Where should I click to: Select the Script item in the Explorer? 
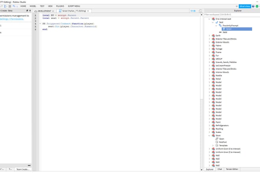pyautogui.click(x=237, y=29)
